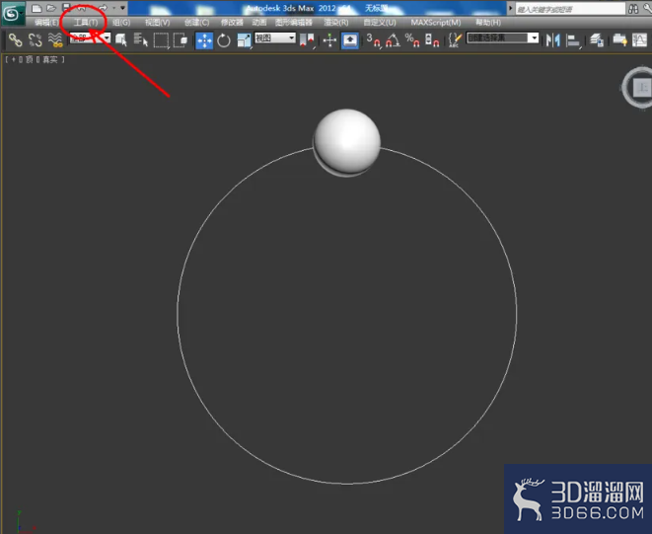Click the Align tool icon
The width and height of the screenshot is (652, 534).
[x=573, y=40]
